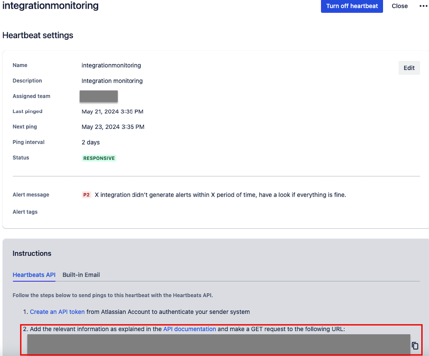Copy the GET request URL
429x356 pixels.
click(415, 346)
